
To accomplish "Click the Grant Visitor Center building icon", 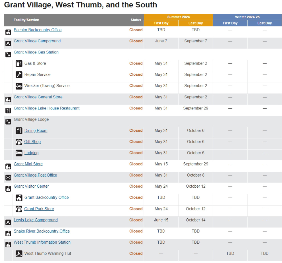I will (x=8, y=189).
